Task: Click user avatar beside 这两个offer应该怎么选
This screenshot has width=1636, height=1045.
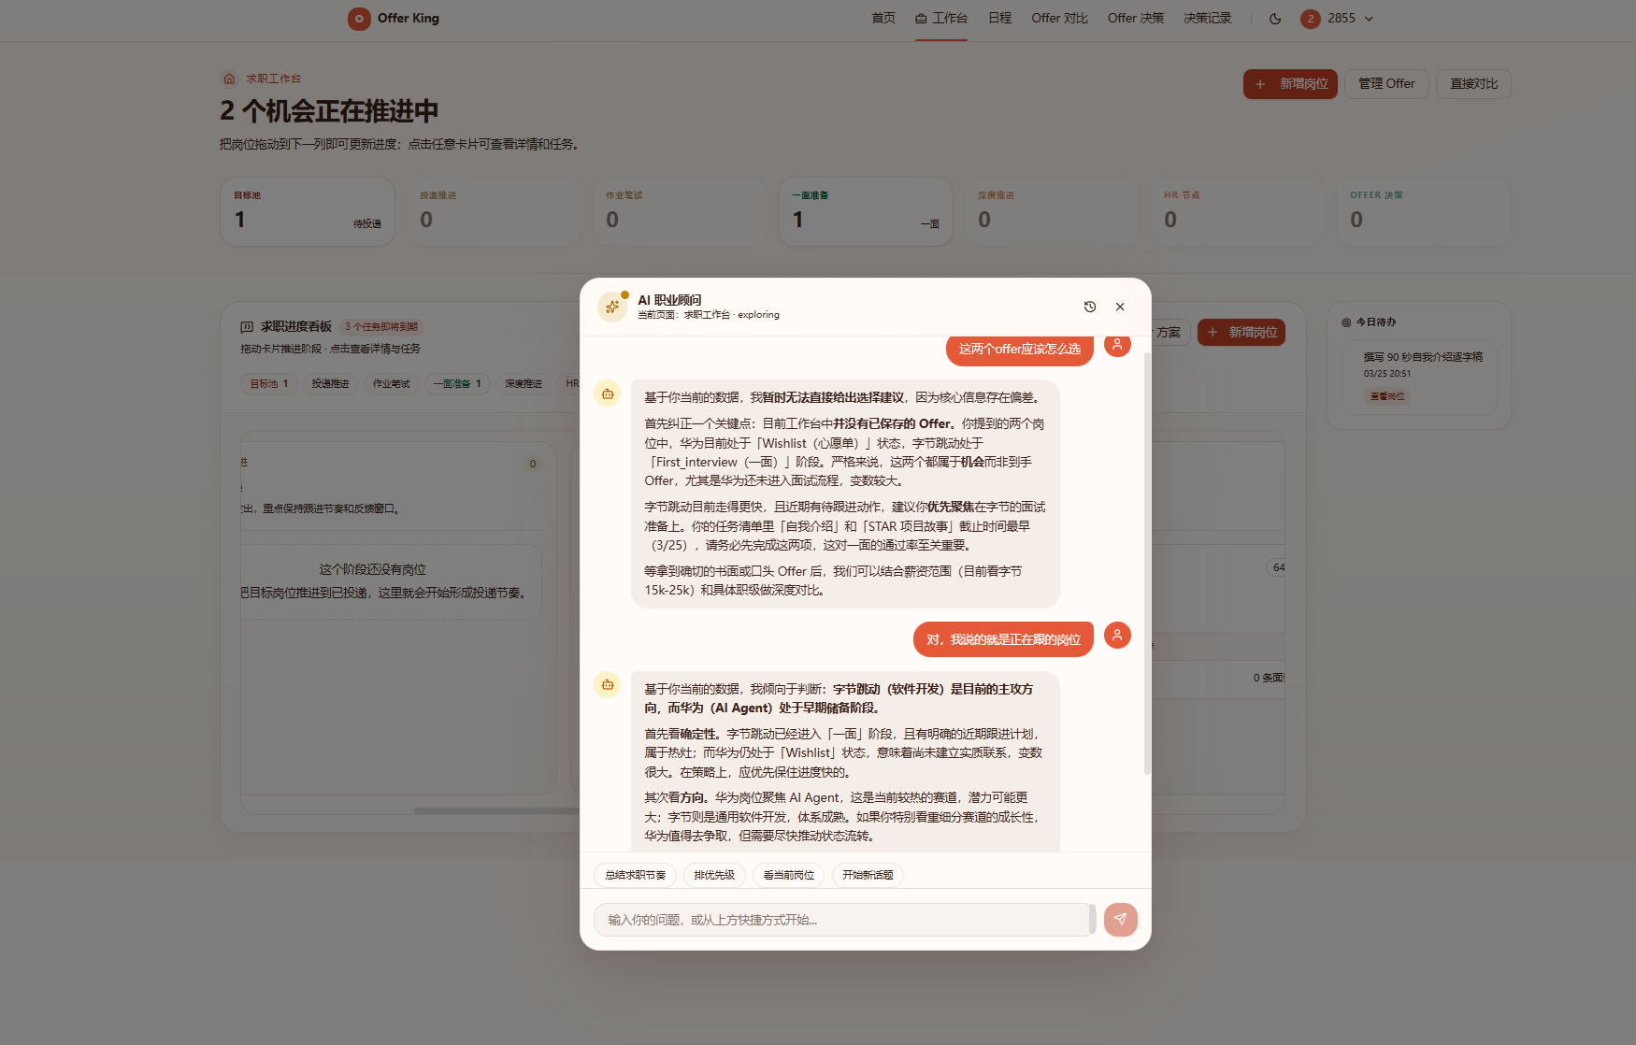Action: coord(1117,345)
